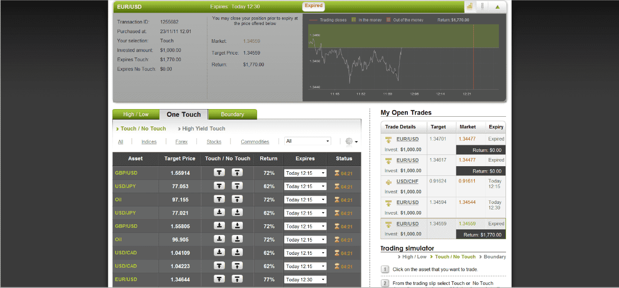The width and height of the screenshot is (619, 288).
Task: Click Touch icon for GBP/USD 1.55914
Action: (219, 173)
